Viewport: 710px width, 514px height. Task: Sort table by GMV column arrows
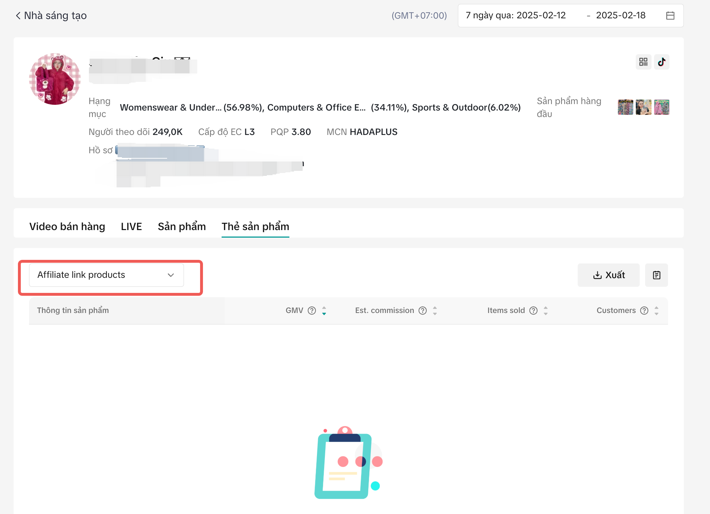coord(324,310)
